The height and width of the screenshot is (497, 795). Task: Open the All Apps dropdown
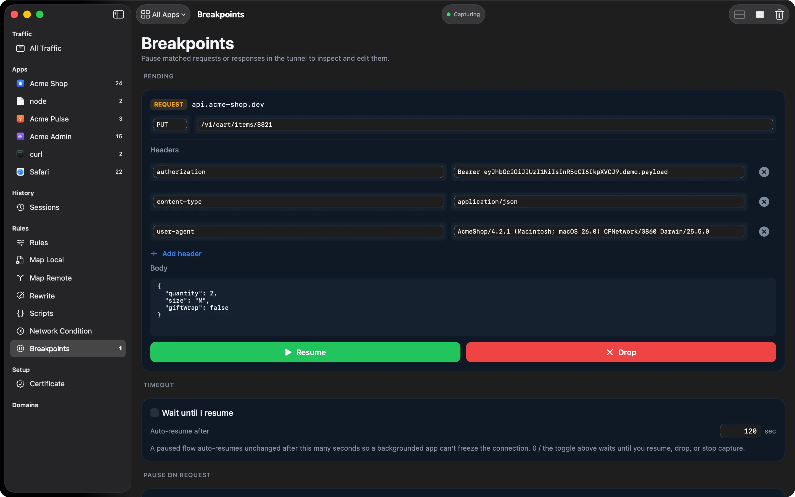tap(163, 14)
